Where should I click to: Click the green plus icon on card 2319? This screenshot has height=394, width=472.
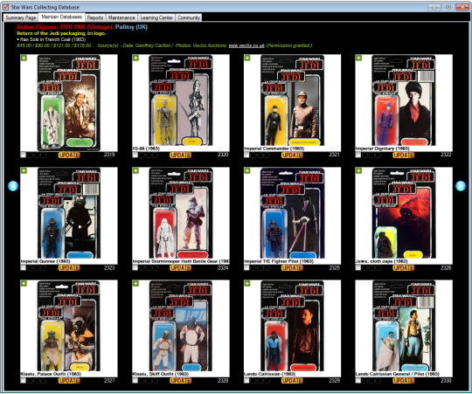click(24, 58)
